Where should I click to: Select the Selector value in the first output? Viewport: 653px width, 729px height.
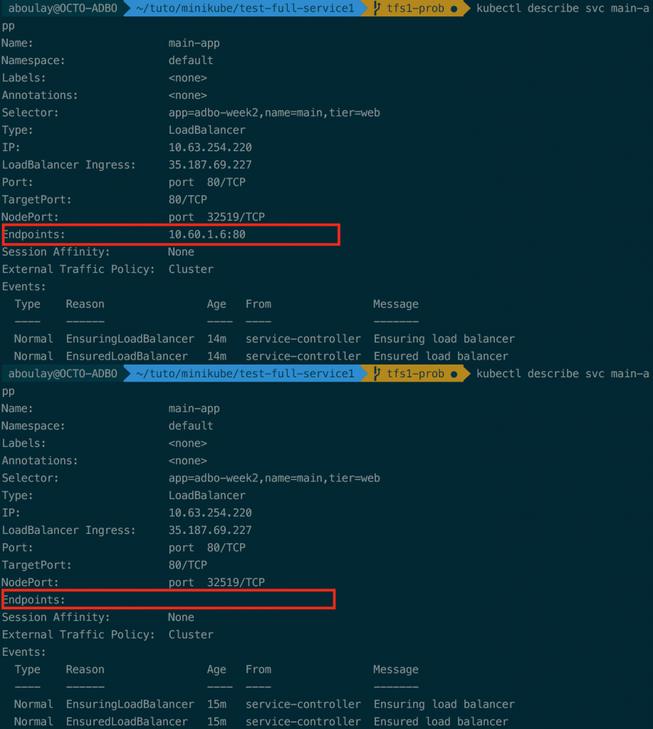click(274, 113)
